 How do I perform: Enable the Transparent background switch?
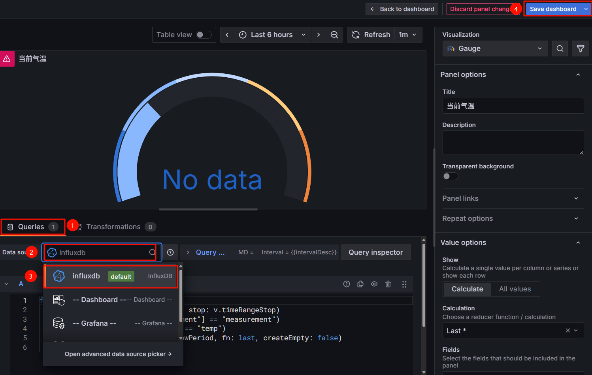450,176
